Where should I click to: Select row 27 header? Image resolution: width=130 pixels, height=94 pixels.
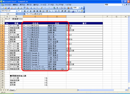pyautogui.click(x=2, y=78)
